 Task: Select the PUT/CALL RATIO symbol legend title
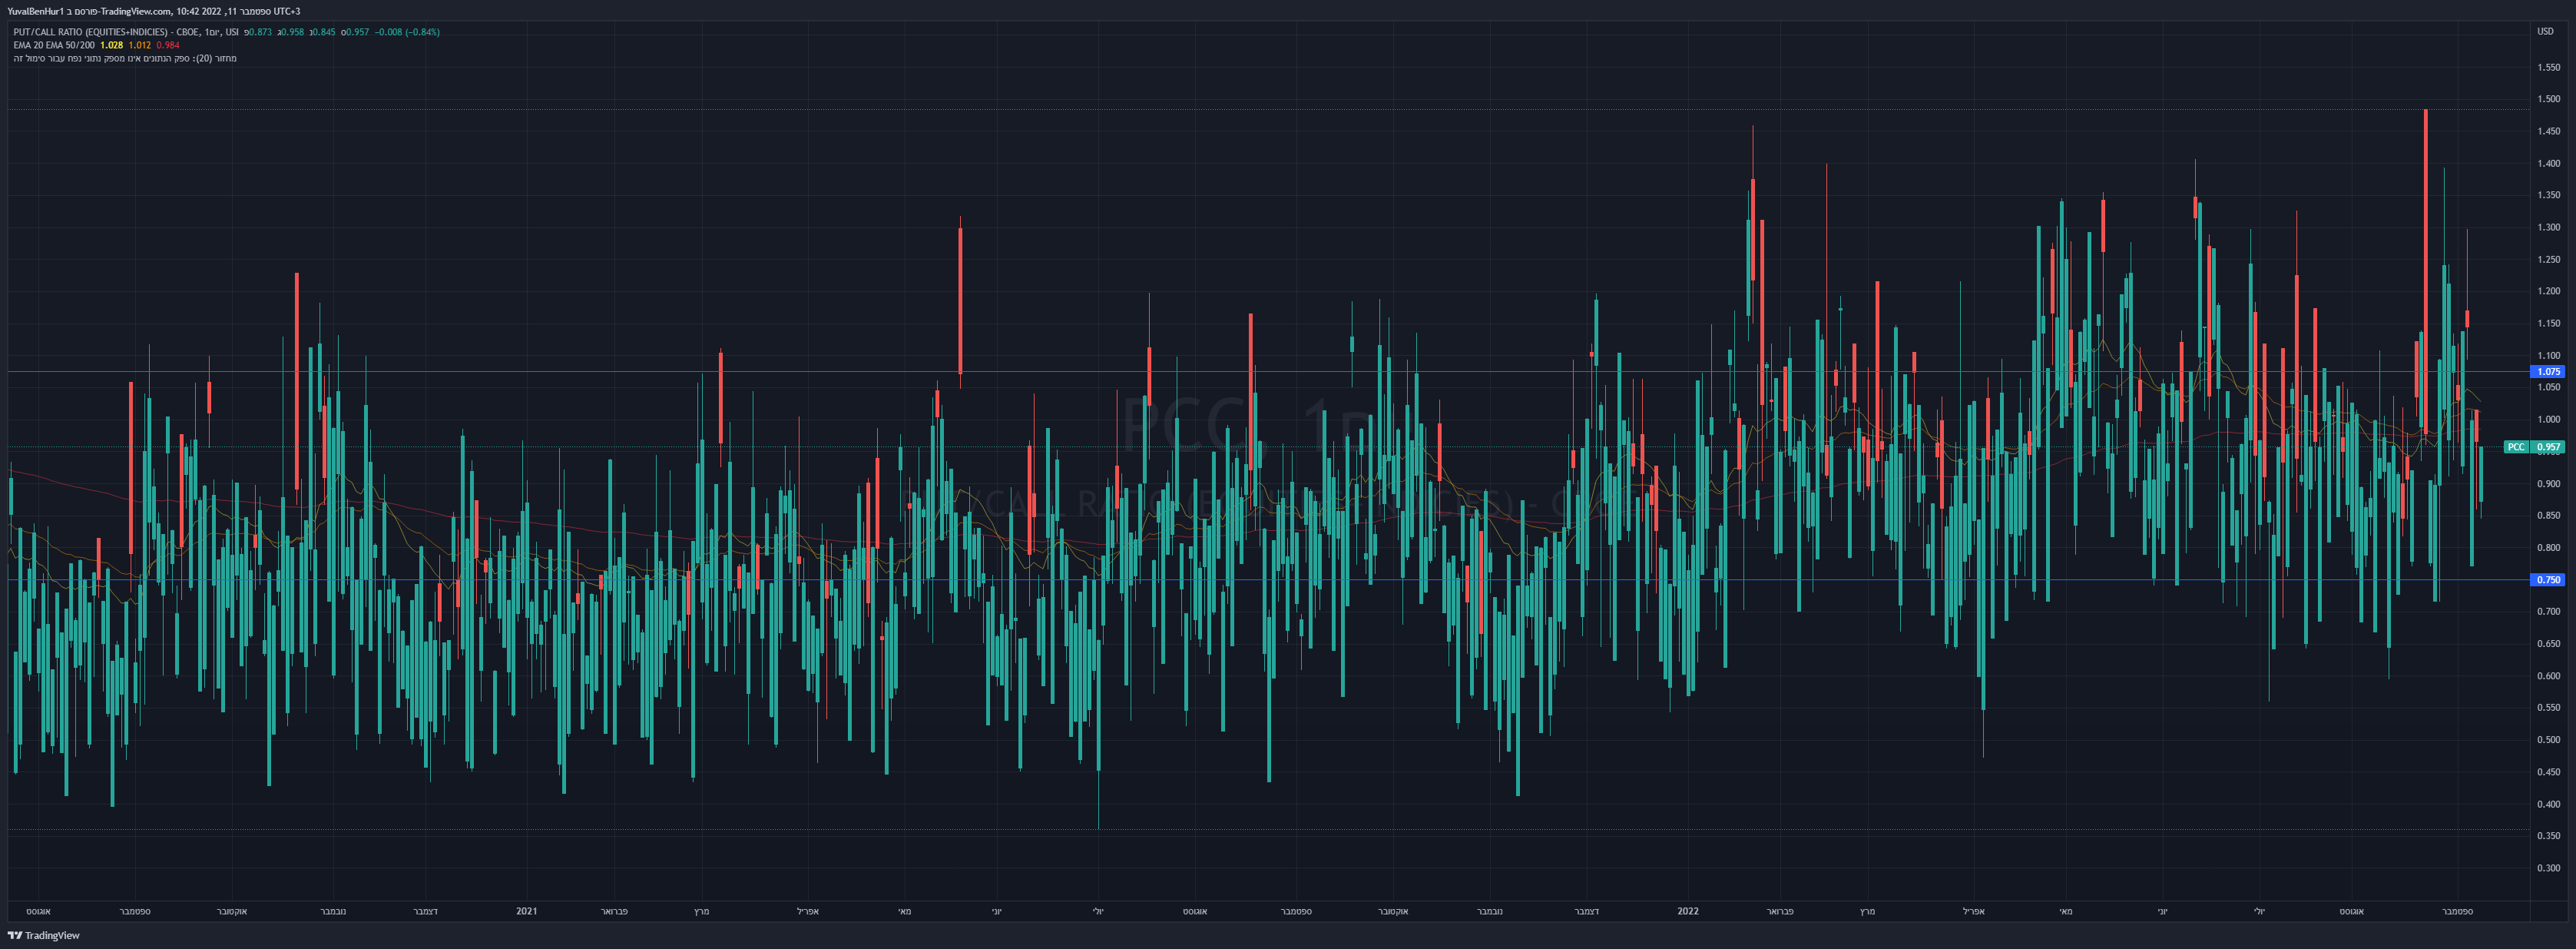[x=126, y=32]
